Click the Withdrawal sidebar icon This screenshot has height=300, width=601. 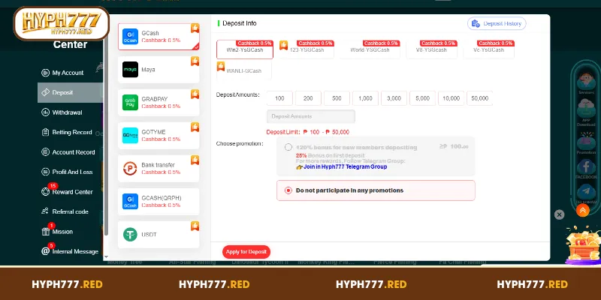point(46,112)
